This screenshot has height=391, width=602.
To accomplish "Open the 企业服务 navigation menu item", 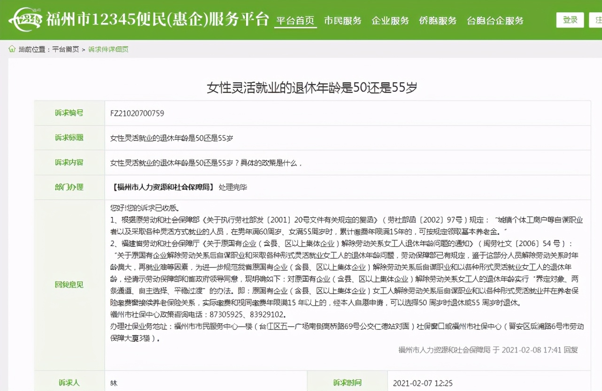I will click(390, 21).
